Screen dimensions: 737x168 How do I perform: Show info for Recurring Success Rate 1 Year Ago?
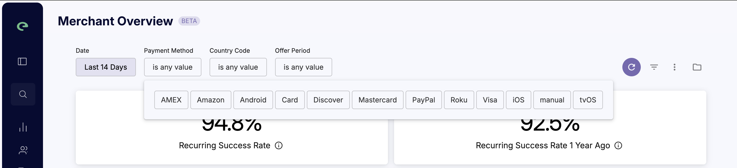(618, 146)
